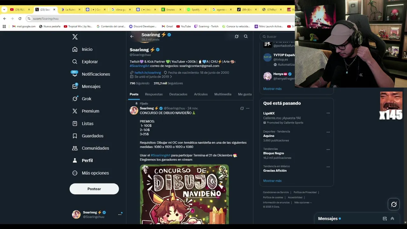The image size is (407, 229).
Task: Click the Postear button
Action: [x=94, y=189]
